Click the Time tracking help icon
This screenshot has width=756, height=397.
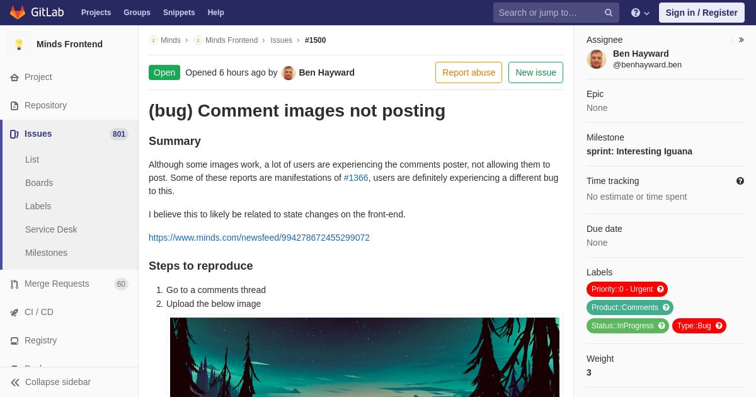point(740,181)
